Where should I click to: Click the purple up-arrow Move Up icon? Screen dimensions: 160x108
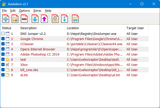[44, 19]
